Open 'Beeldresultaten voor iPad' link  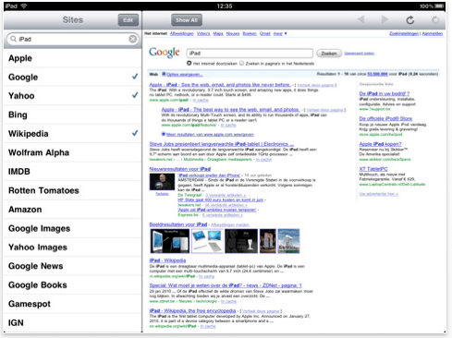pyautogui.click(x=178, y=224)
